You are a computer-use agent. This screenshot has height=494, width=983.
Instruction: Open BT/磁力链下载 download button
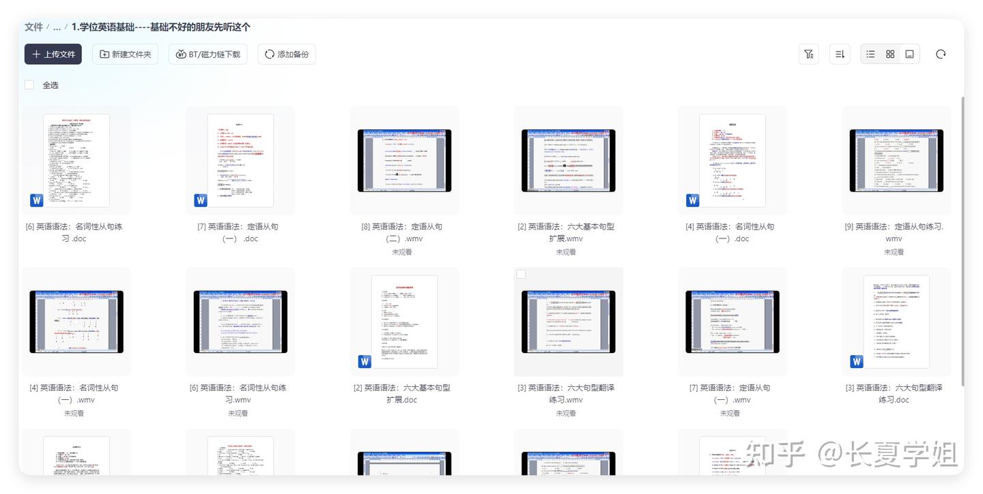click(x=208, y=55)
